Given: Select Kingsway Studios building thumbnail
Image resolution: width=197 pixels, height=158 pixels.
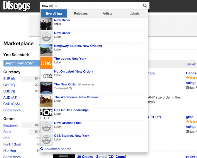Looking at the screenshot, I should click(46, 50).
